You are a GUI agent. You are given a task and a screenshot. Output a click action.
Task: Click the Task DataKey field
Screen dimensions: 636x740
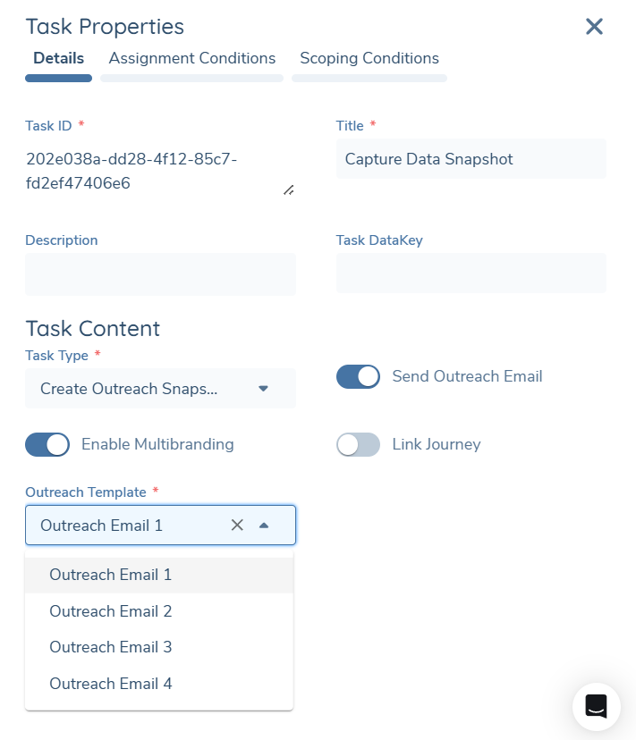click(x=471, y=273)
